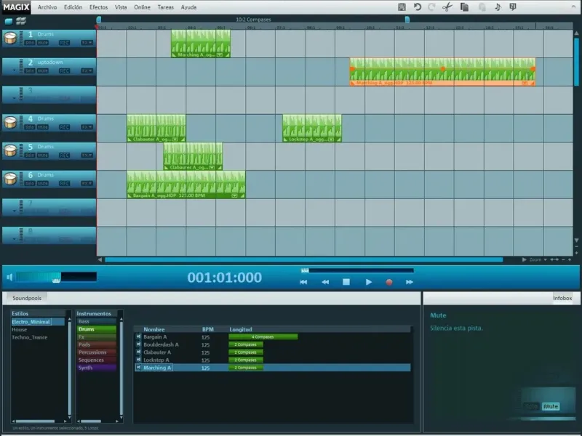Stop playback with the square button

click(346, 282)
